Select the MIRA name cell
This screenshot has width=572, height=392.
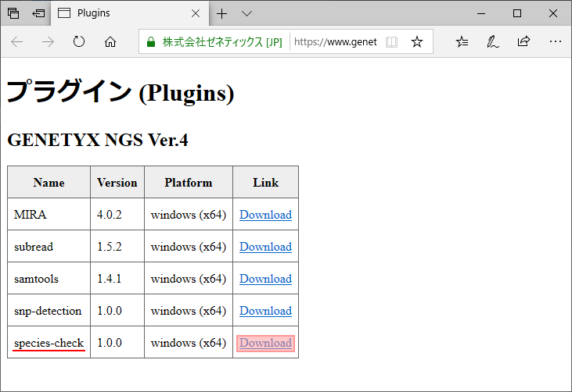(x=49, y=215)
